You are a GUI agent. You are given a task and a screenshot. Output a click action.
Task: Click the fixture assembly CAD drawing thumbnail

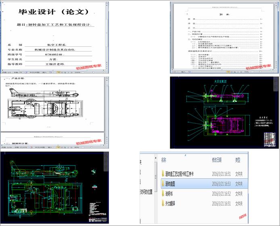pyautogui.click(x=224, y=112)
